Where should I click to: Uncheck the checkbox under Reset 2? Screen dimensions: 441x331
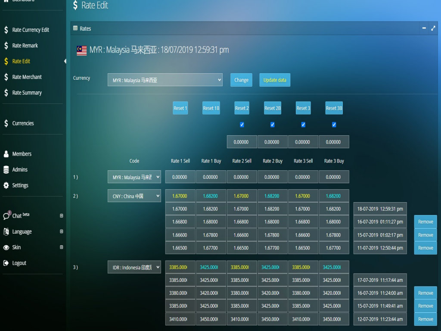point(242,125)
